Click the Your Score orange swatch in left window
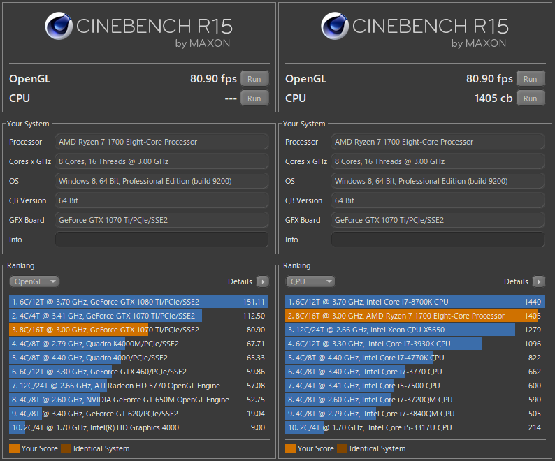 [14, 448]
